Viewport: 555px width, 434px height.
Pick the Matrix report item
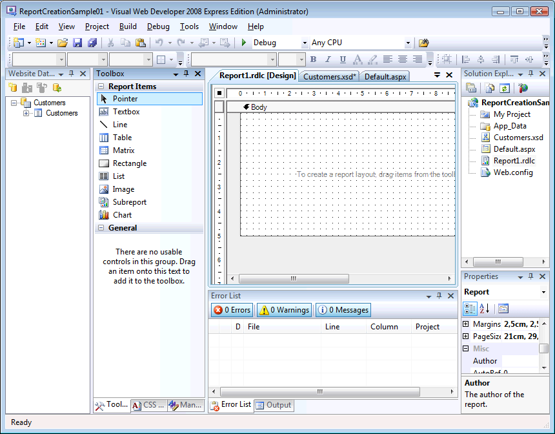(123, 150)
